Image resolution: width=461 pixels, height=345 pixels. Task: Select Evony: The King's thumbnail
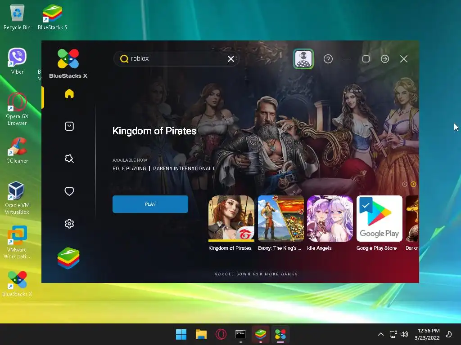[x=281, y=218]
